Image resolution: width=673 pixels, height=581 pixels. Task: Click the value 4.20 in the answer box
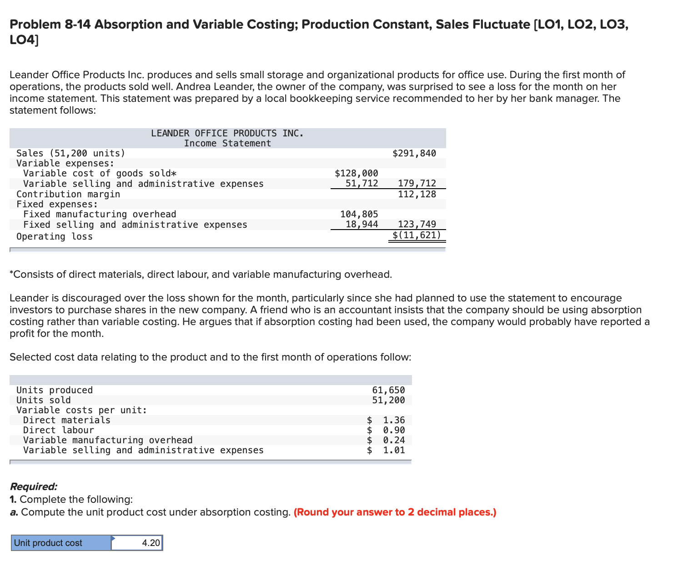150,542
